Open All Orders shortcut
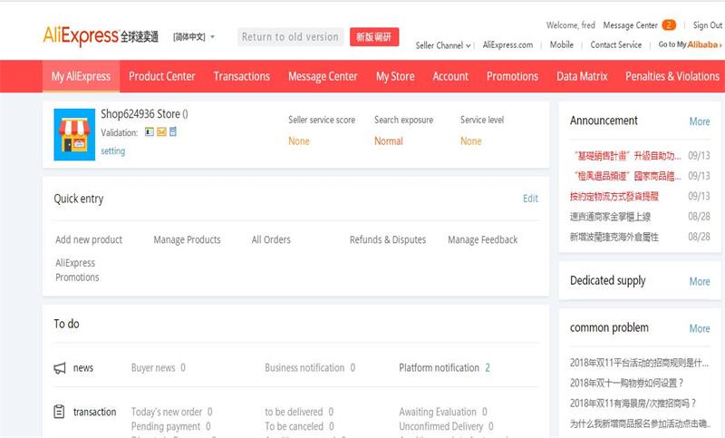Screen dimensions: 725x438 pos(271,239)
